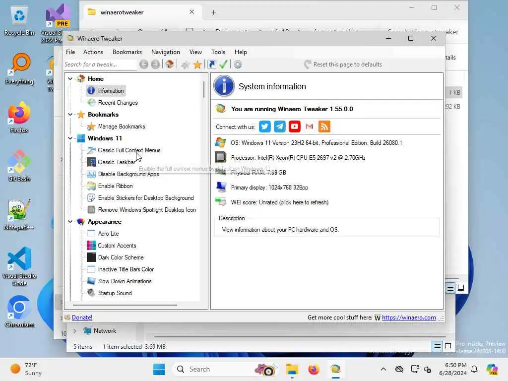Click the green checkmark apply icon
Viewport: 508px width, 381px height.
(223, 64)
